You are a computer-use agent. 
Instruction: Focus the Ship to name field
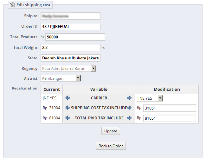tap(70, 16)
